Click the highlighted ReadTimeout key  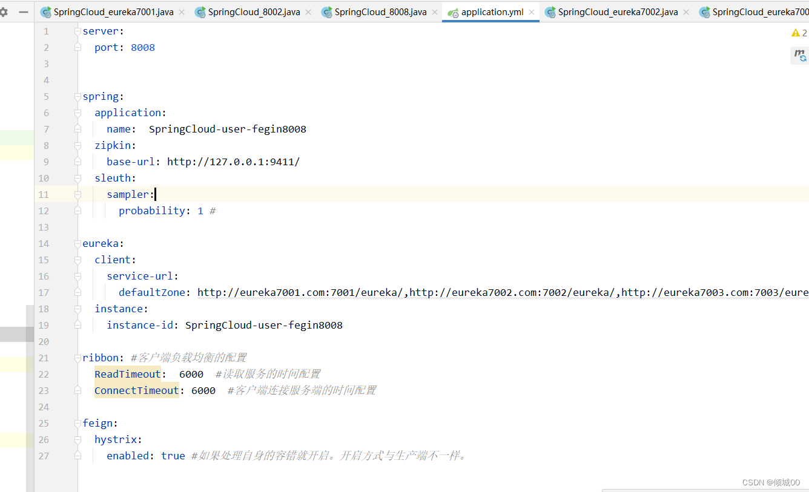(128, 374)
